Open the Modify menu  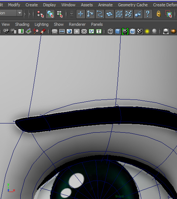click(x=14, y=5)
